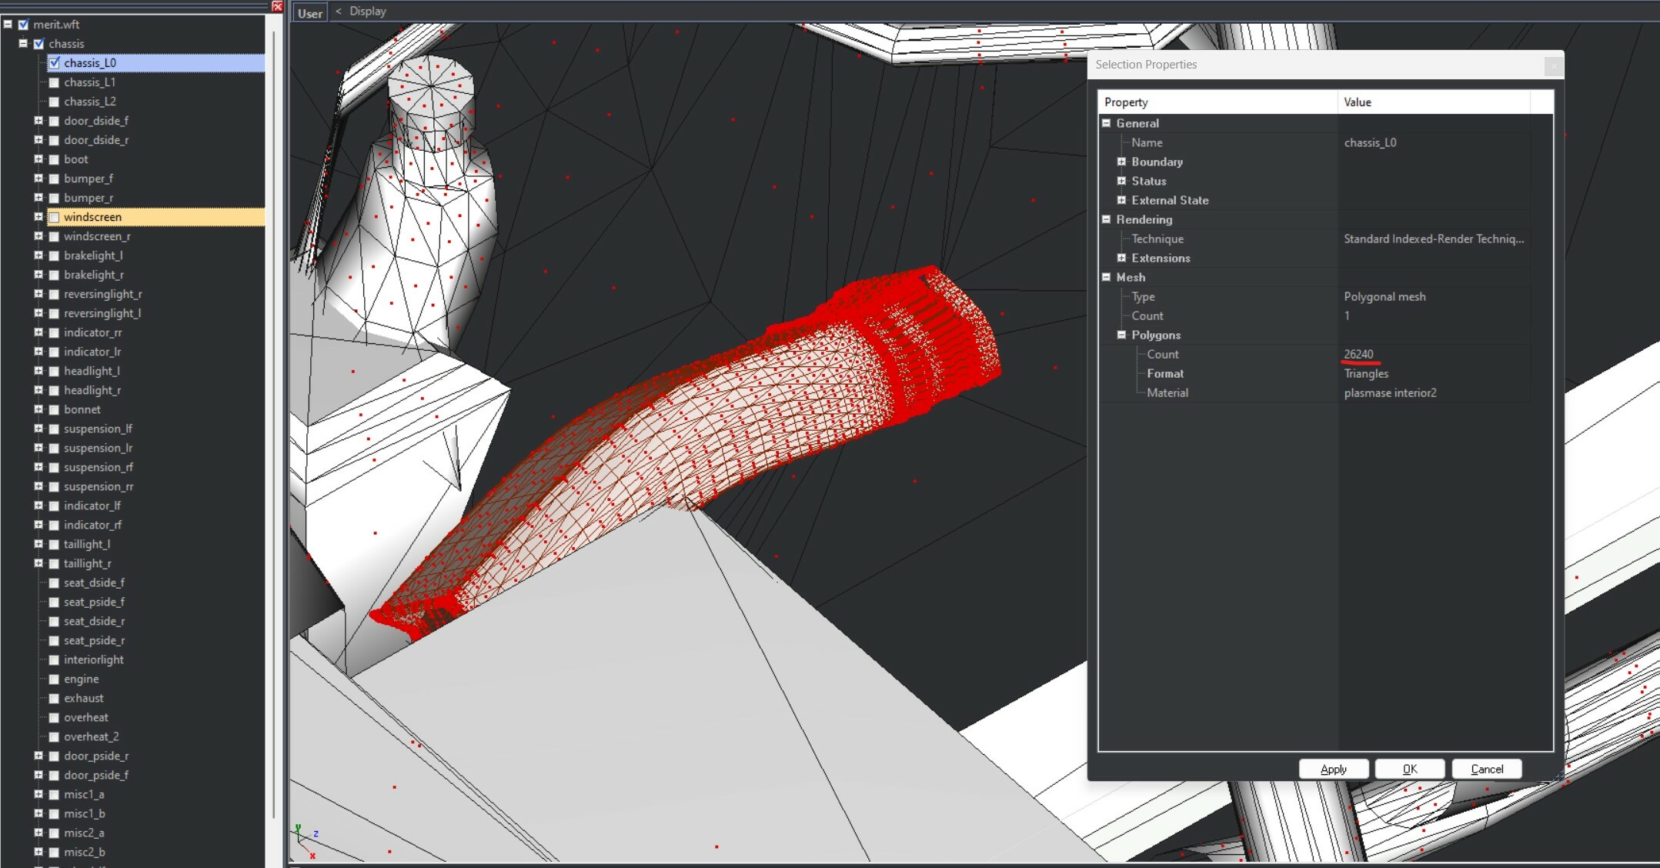The width and height of the screenshot is (1660, 868).
Task: Expand the door_dside_f tree node
Action: [x=38, y=121]
